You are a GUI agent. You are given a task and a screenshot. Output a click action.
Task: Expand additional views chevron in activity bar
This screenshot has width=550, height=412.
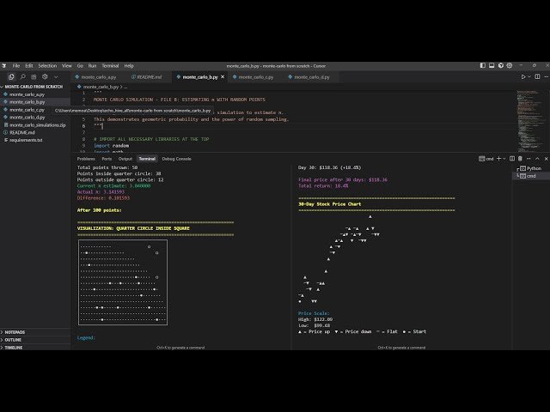point(56,76)
